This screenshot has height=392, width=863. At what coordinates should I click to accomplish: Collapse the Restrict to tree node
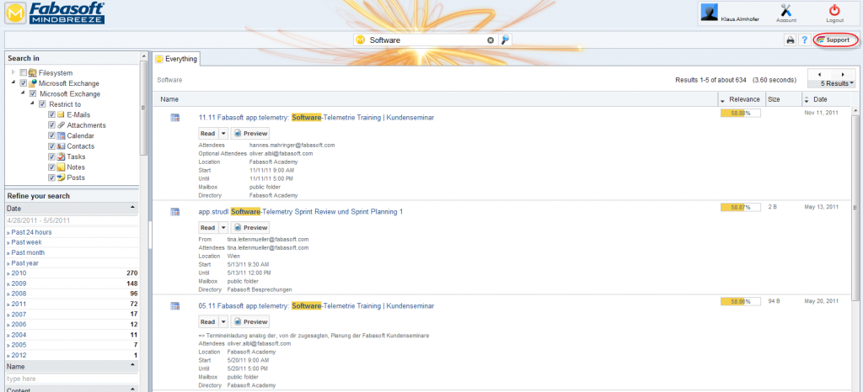[33, 103]
